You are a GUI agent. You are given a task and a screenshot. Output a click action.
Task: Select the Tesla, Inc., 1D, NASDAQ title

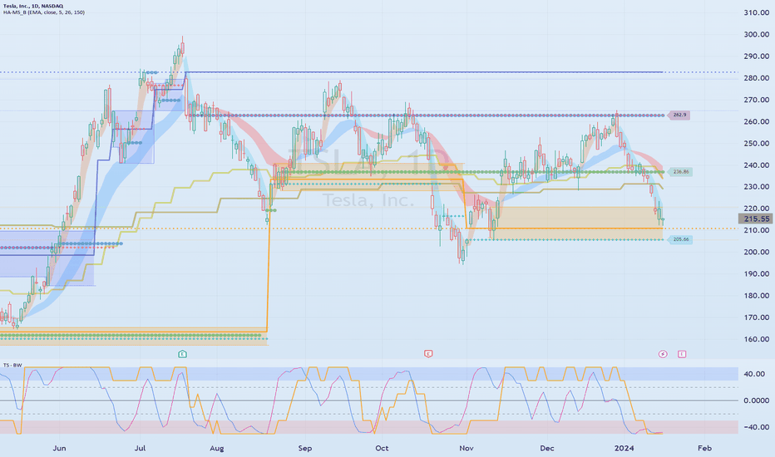pyautogui.click(x=33, y=6)
